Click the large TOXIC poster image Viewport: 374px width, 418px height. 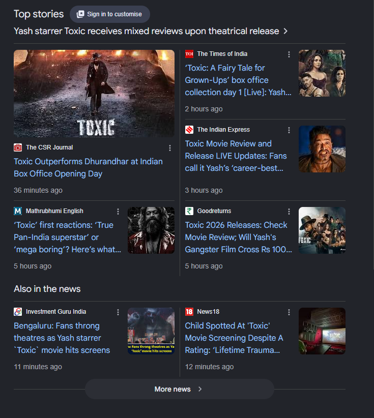click(94, 94)
